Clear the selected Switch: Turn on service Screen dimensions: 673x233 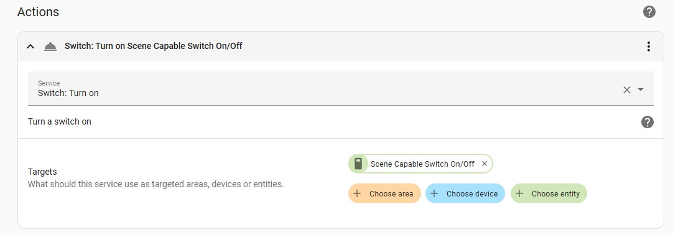pos(626,90)
